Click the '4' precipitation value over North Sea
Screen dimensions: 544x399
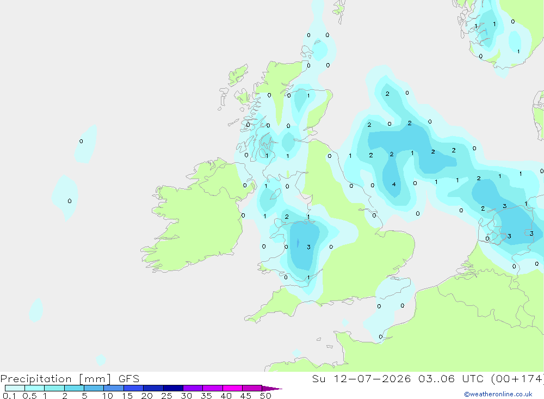point(394,185)
